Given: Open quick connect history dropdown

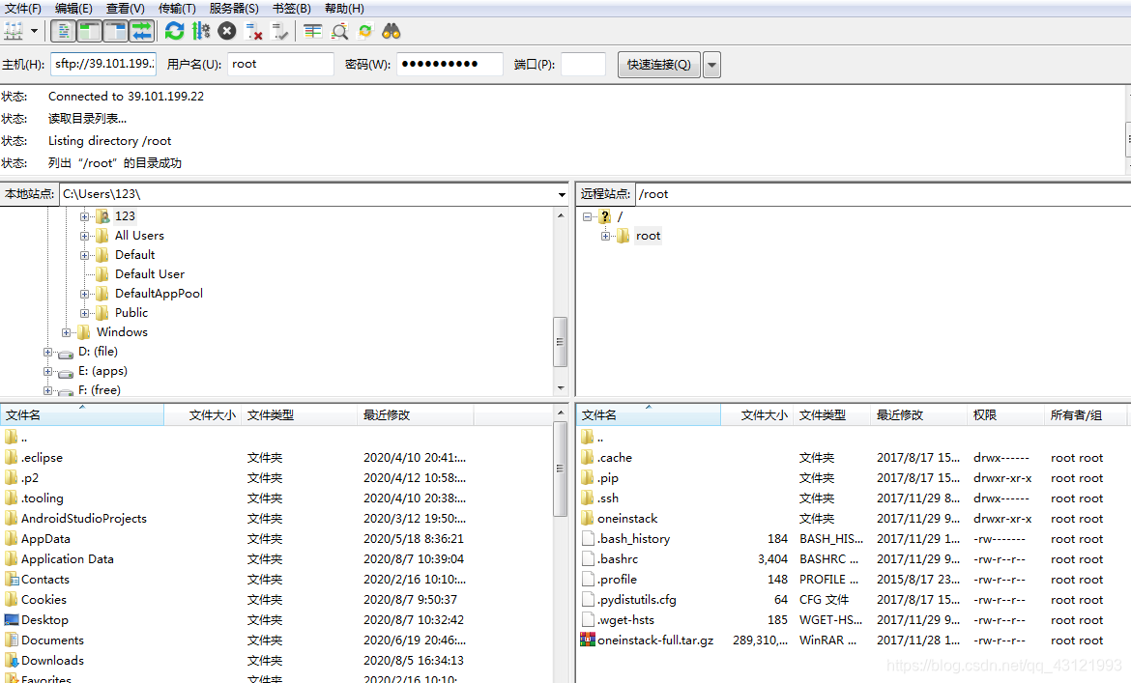Looking at the screenshot, I should pos(711,65).
